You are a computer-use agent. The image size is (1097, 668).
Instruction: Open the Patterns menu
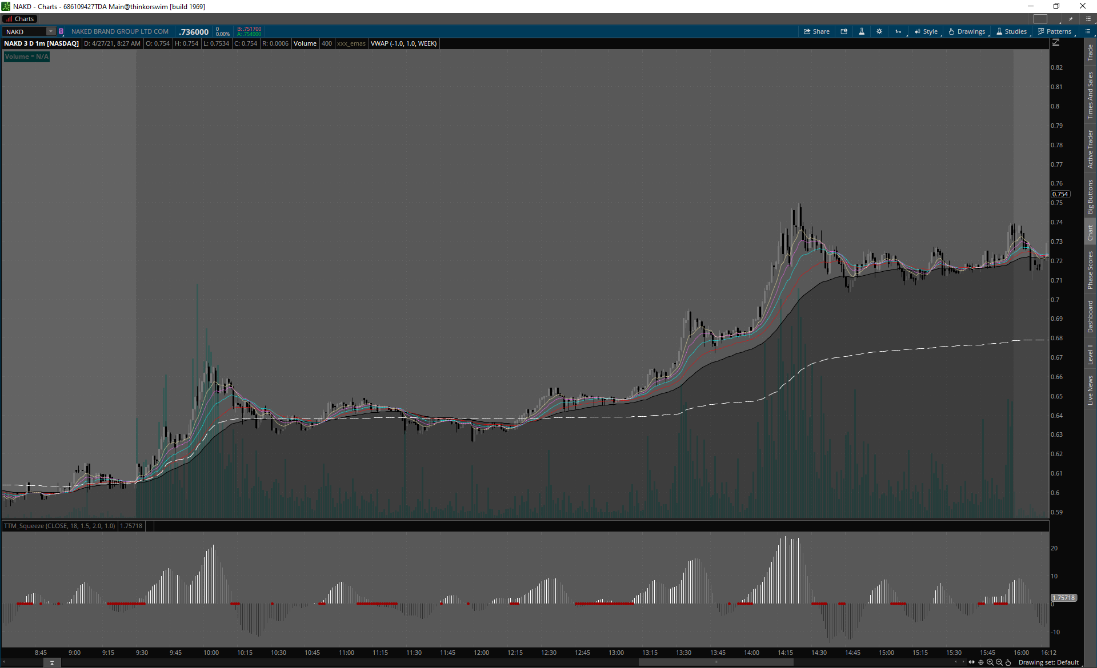pyautogui.click(x=1055, y=31)
